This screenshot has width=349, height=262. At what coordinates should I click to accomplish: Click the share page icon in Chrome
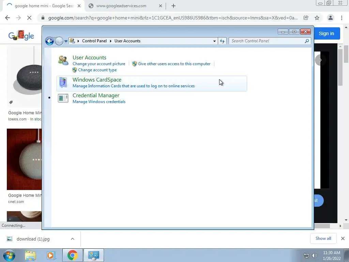(x=306, y=18)
